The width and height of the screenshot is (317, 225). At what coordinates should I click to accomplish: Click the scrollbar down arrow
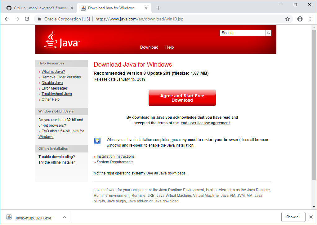coord(314,207)
